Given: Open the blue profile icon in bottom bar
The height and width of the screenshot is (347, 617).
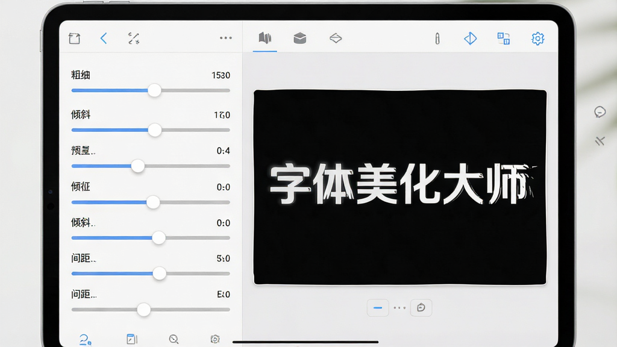Looking at the screenshot, I should click(x=85, y=340).
